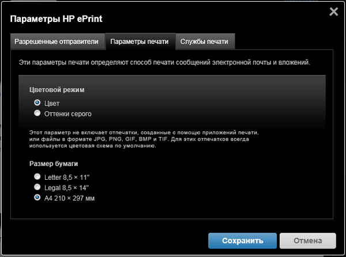Image resolution: width=346 pixels, height=257 pixels.
Task: Open the Службы печати tab
Action: [204, 41]
